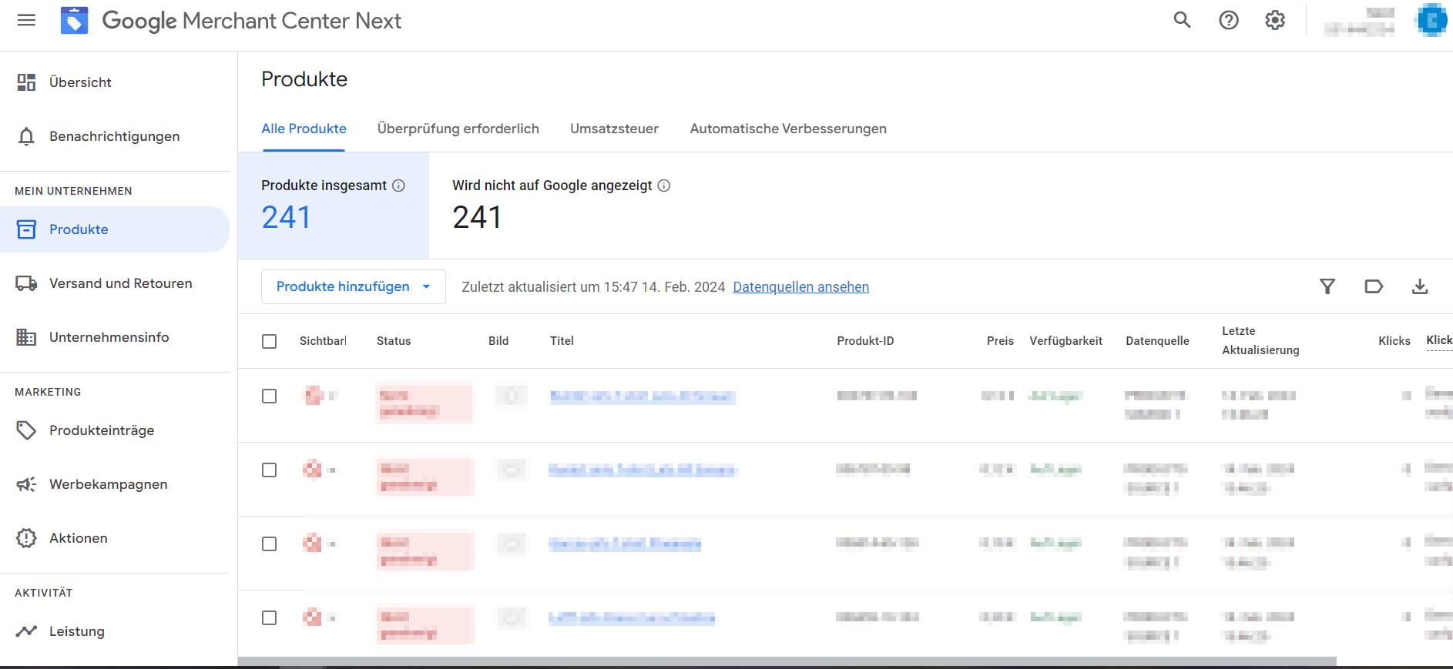This screenshot has width=1453, height=669.
Task: Click the filter funnel icon
Action: [x=1327, y=287]
